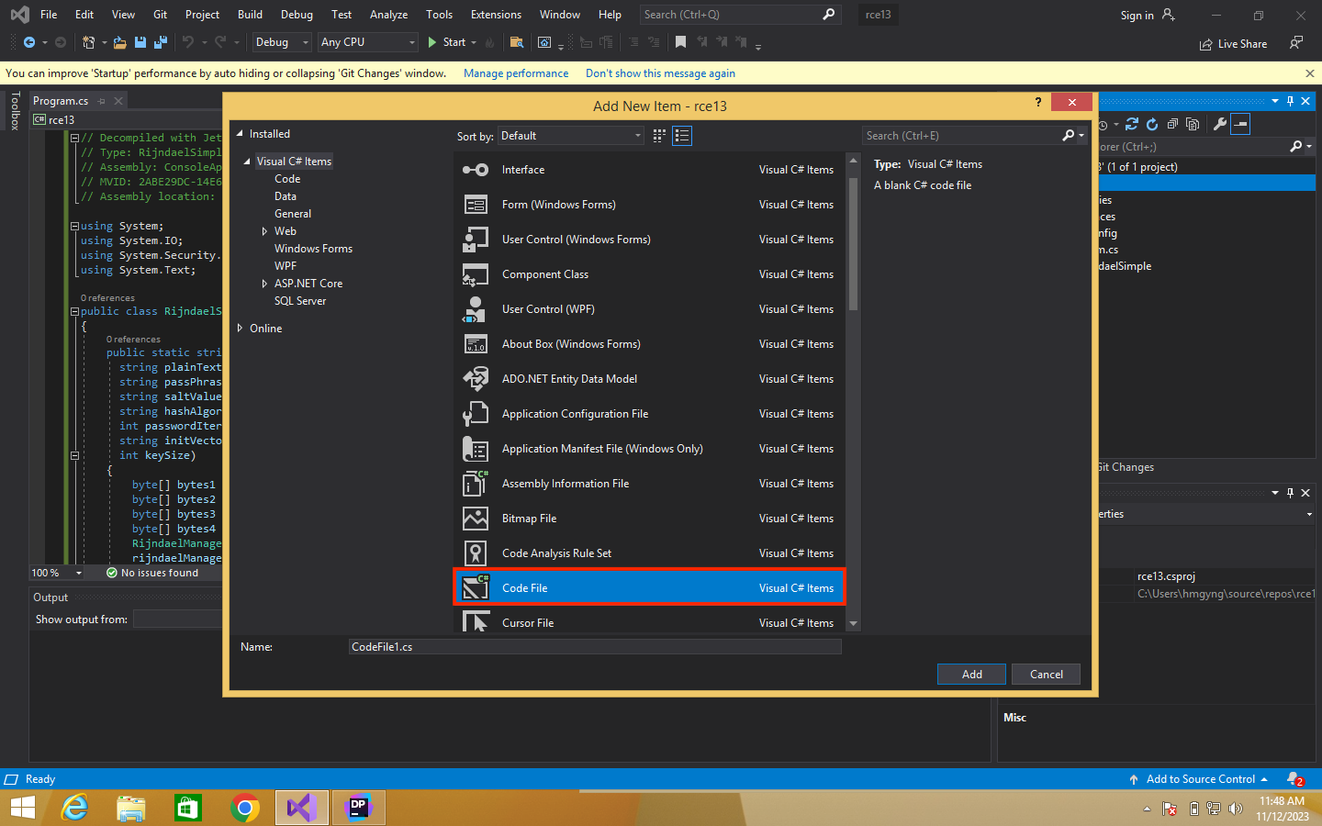Viewport: 1322px width, 826px height.
Task: Open the Build menu
Action: [x=250, y=15]
